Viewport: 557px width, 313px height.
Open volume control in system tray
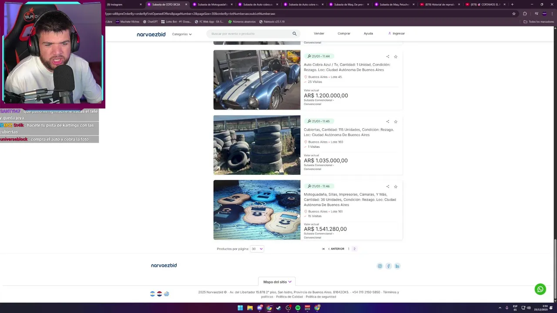coord(529,308)
